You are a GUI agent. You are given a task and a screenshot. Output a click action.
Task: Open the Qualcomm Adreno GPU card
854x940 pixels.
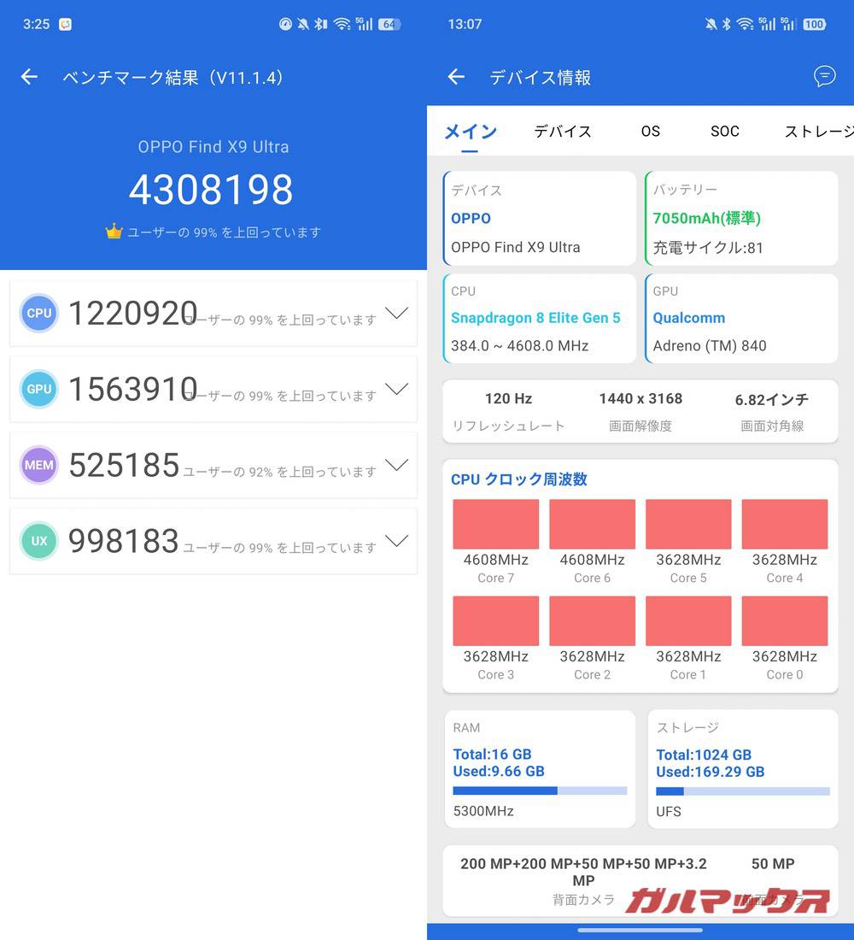click(741, 319)
